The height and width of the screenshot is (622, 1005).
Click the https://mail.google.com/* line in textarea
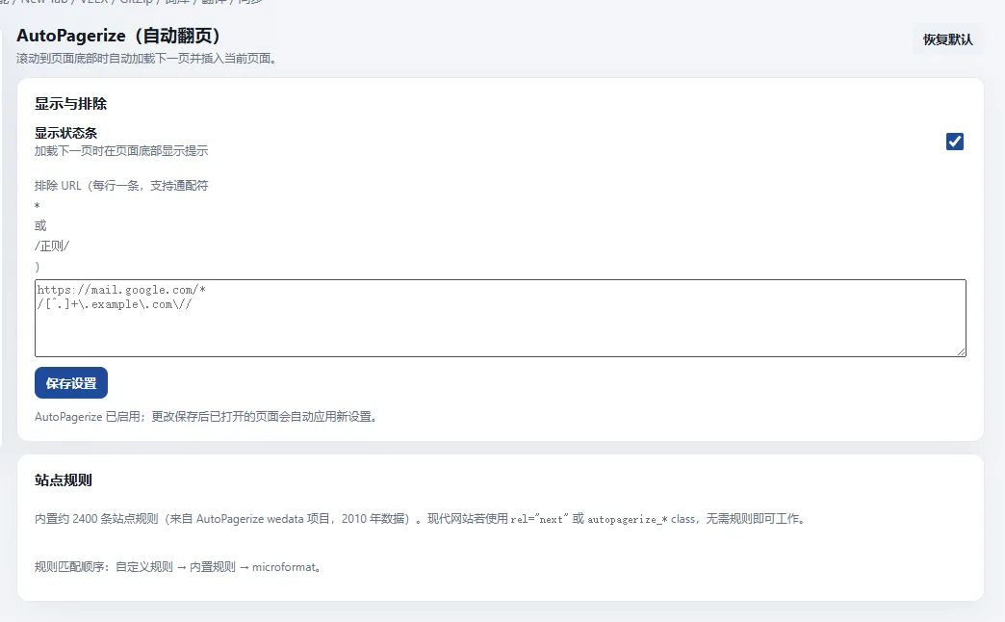pyautogui.click(x=121, y=290)
